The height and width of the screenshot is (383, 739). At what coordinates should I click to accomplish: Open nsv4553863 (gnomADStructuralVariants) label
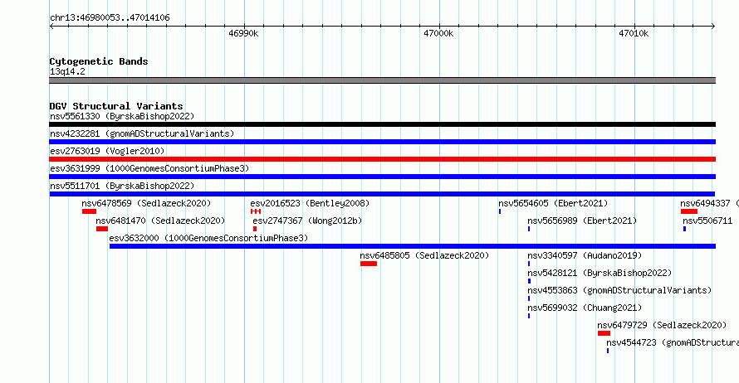[619, 290]
